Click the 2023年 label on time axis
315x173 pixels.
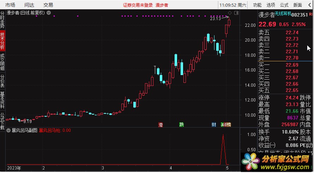tap(14, 168)
